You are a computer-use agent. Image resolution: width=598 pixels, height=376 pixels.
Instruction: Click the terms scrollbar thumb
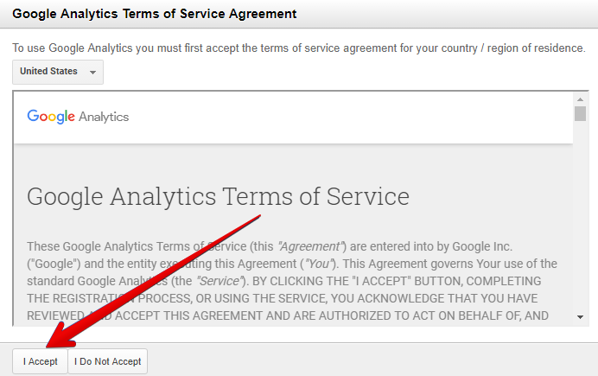tap(580, 113)
